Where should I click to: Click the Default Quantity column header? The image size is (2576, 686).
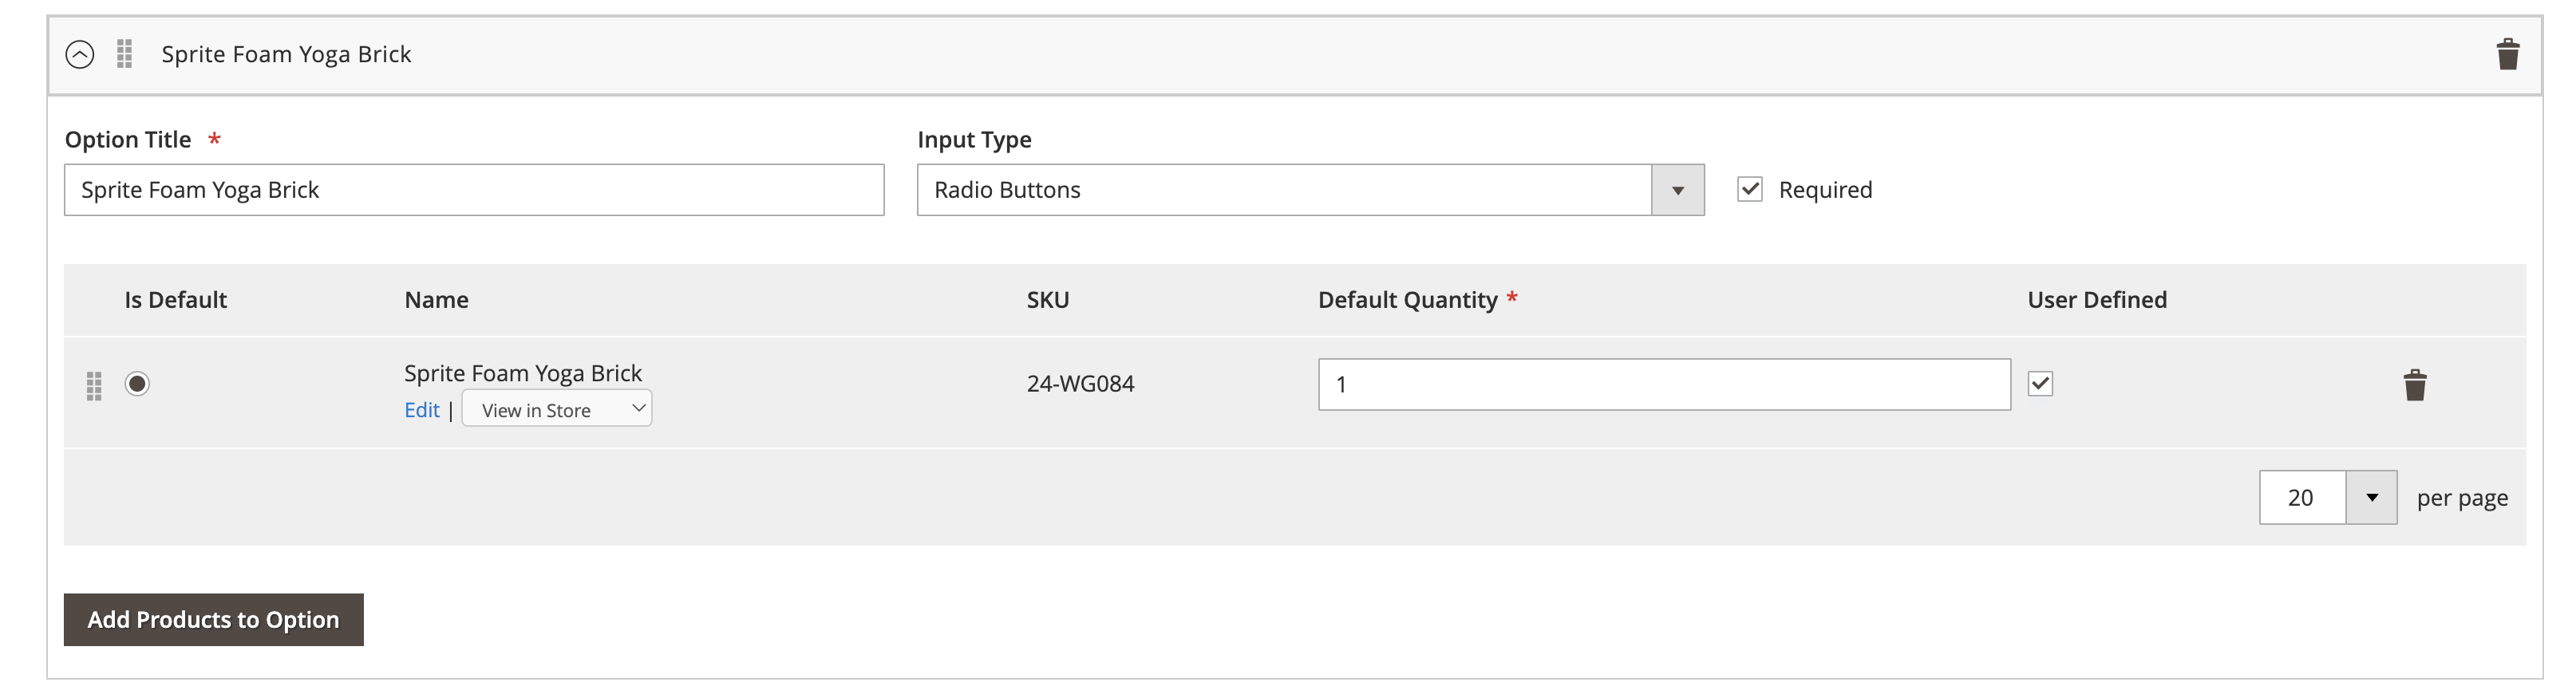pos(1407,300)
